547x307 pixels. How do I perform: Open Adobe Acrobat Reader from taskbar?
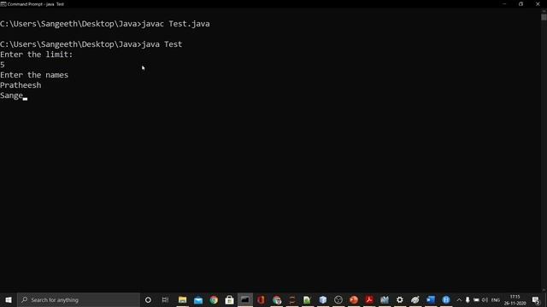pos(369,299)
